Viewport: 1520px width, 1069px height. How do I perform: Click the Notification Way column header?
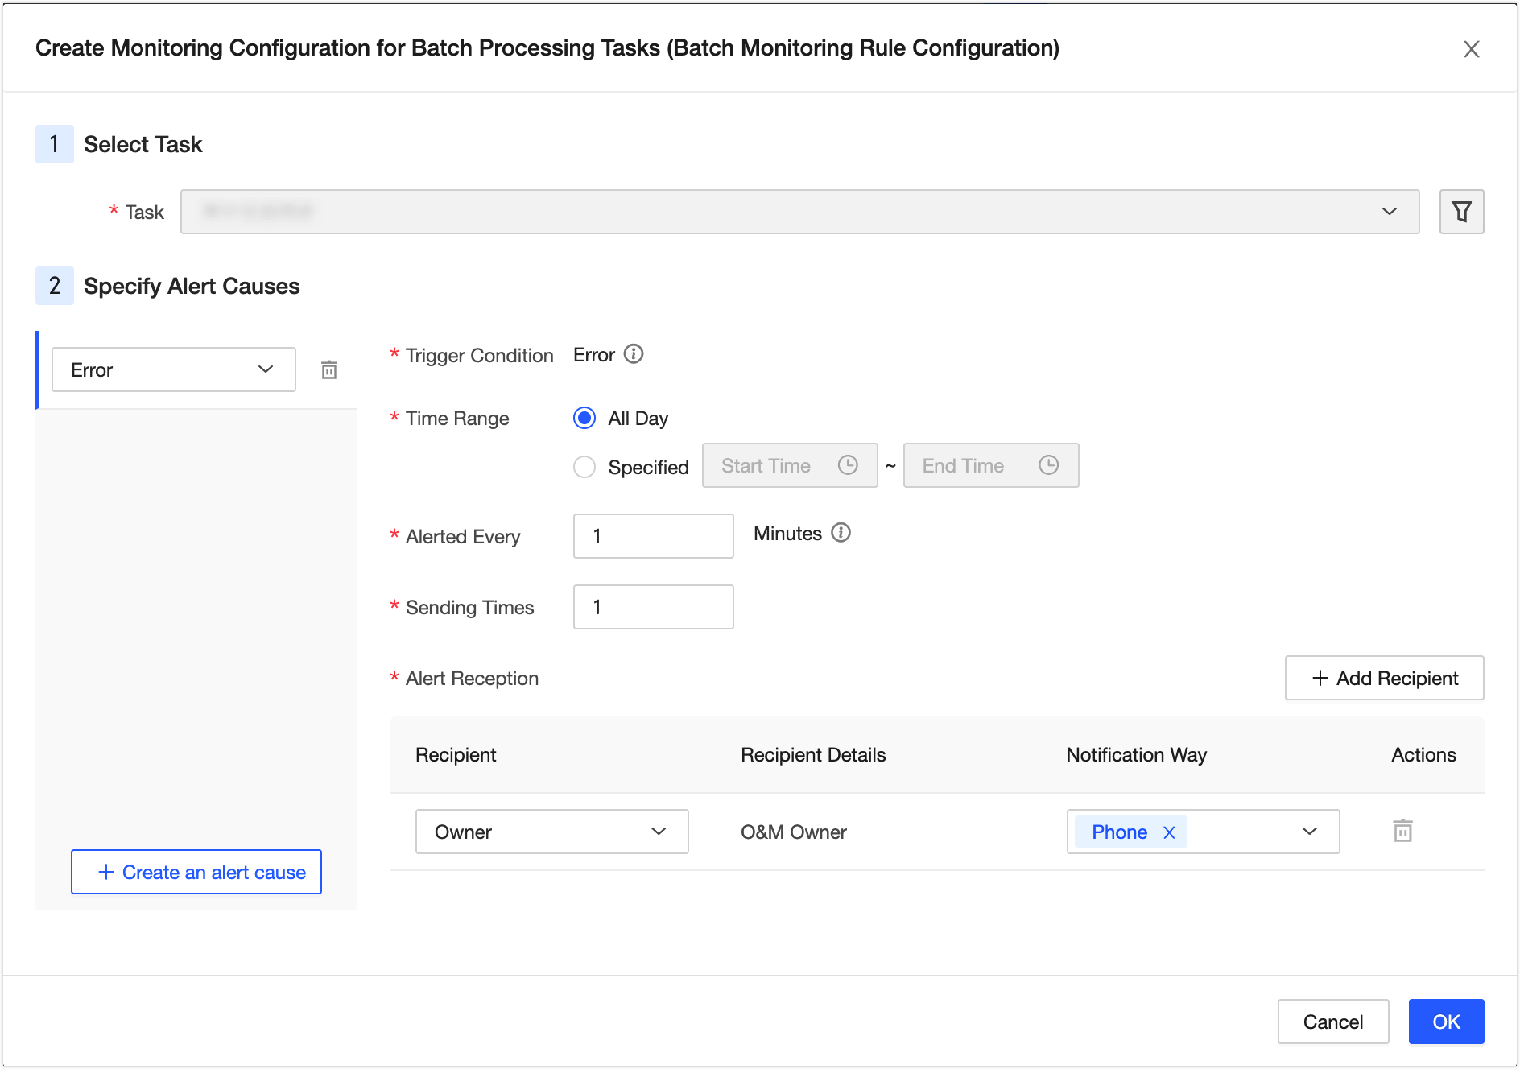pyautogui.click(x=1136, y=755)
